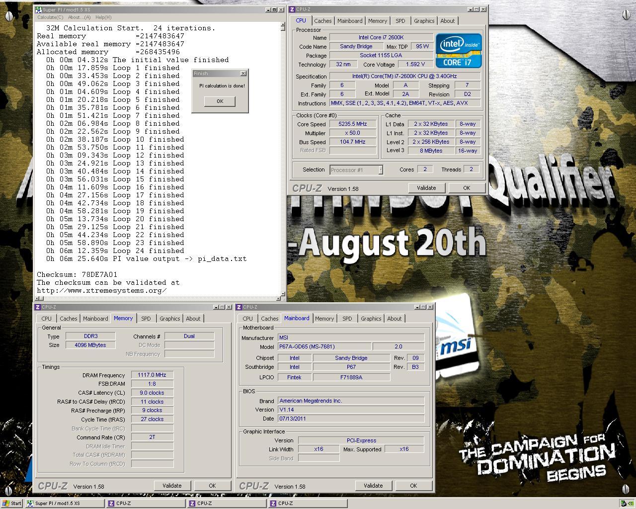Click OK in the Finish dialog
Image resolution: width=636 pixels, height=509 pixels.
(x=220, y=101)
